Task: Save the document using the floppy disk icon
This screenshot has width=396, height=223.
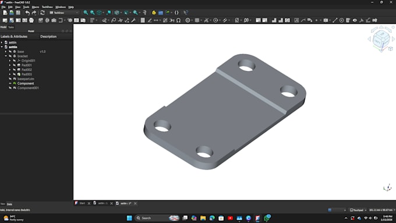Action: pos(18,13)
